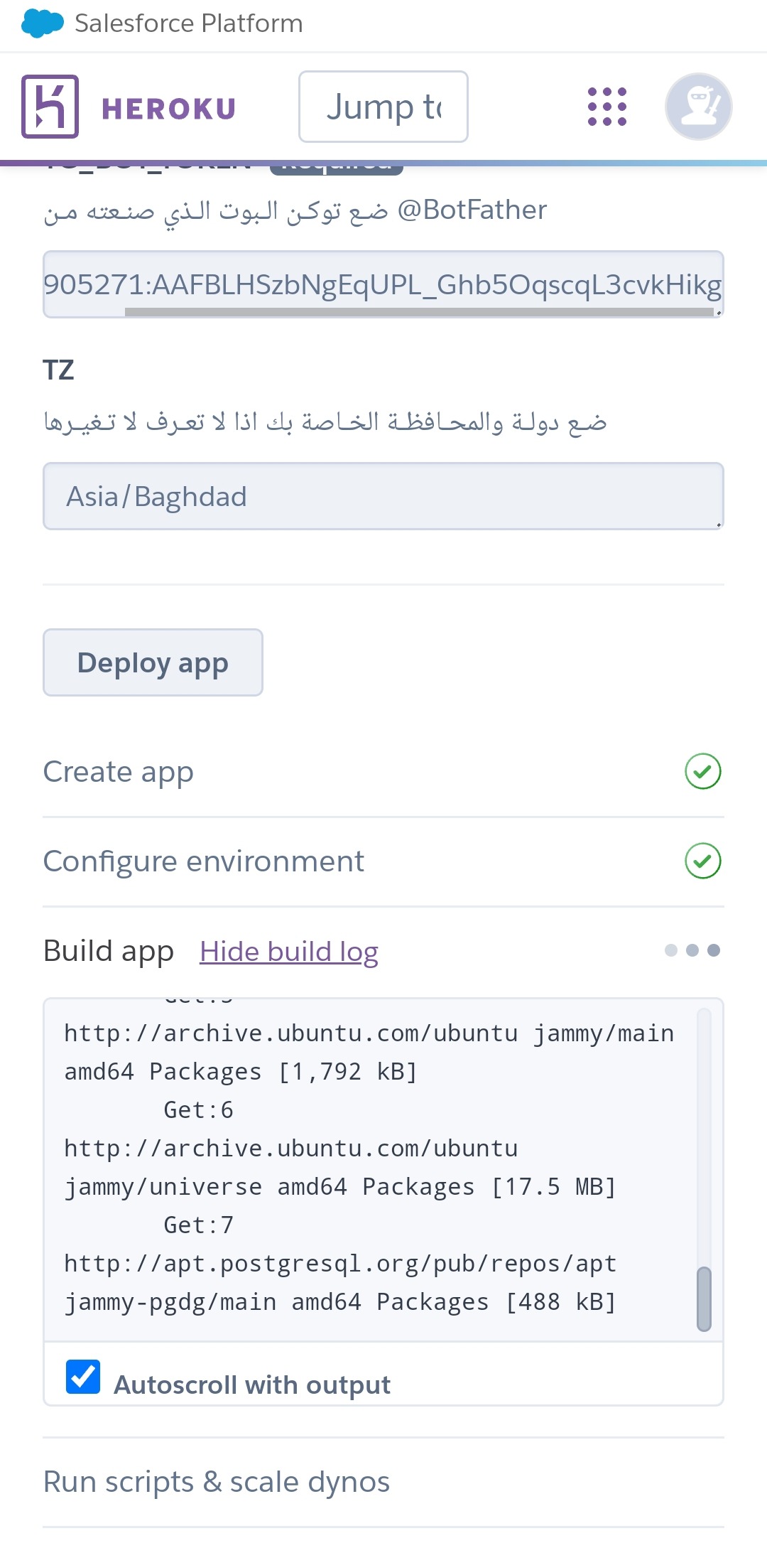Click the Configure environment step label
Screen dimensions: 767x1548
(x=204, y=861)
